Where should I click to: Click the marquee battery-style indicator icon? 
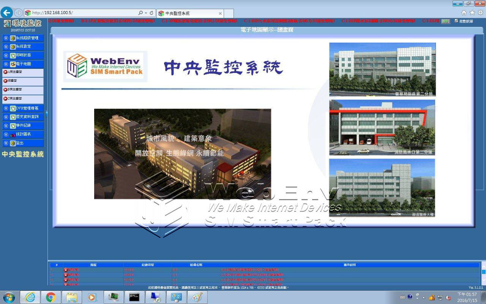pos(446,21)
